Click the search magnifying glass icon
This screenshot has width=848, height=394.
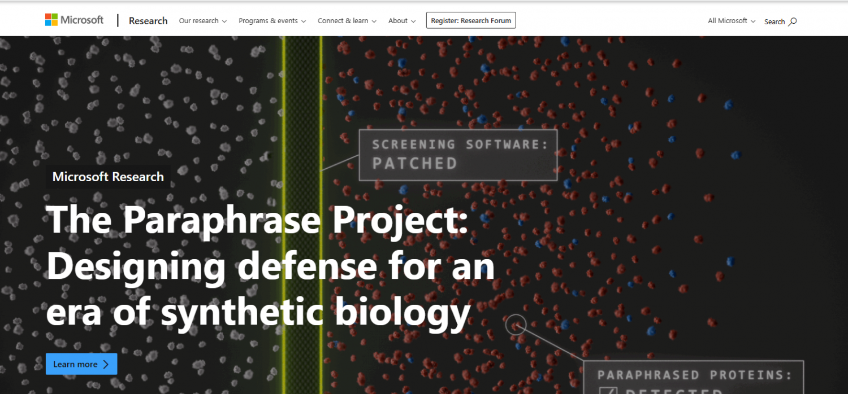pos(793,21)
